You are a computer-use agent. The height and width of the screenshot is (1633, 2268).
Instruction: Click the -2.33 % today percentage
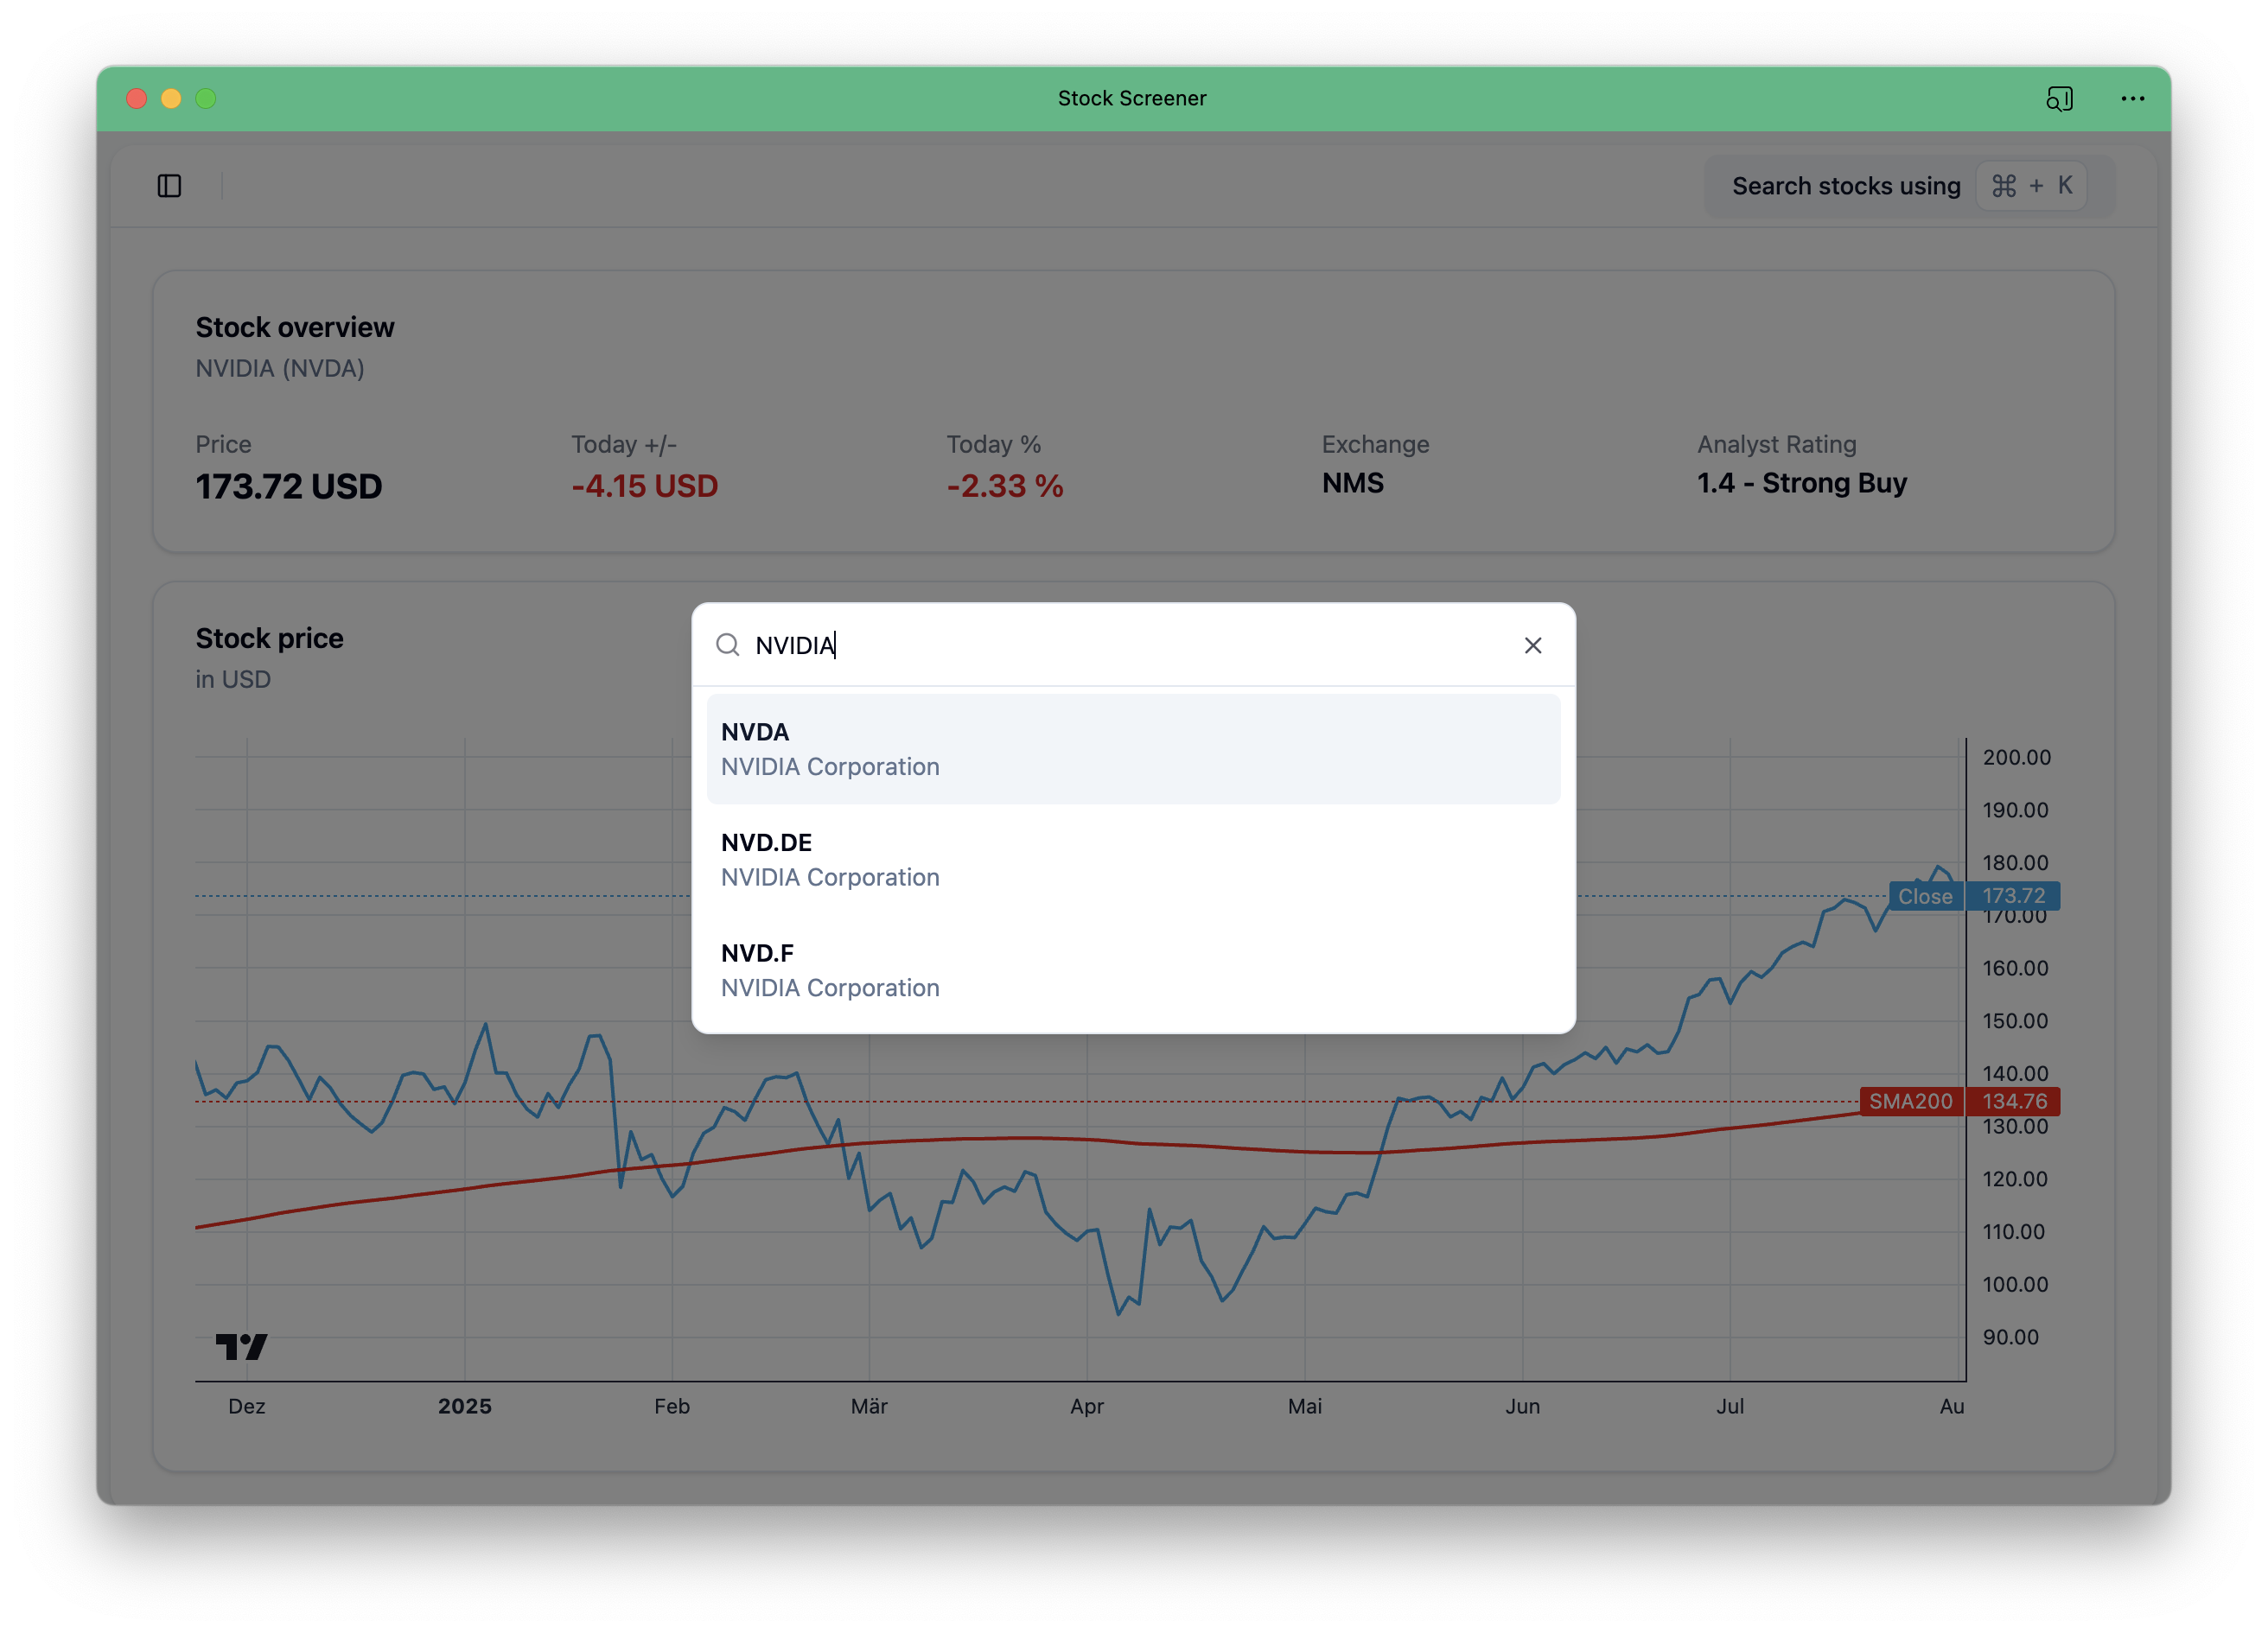(1005, 486)
